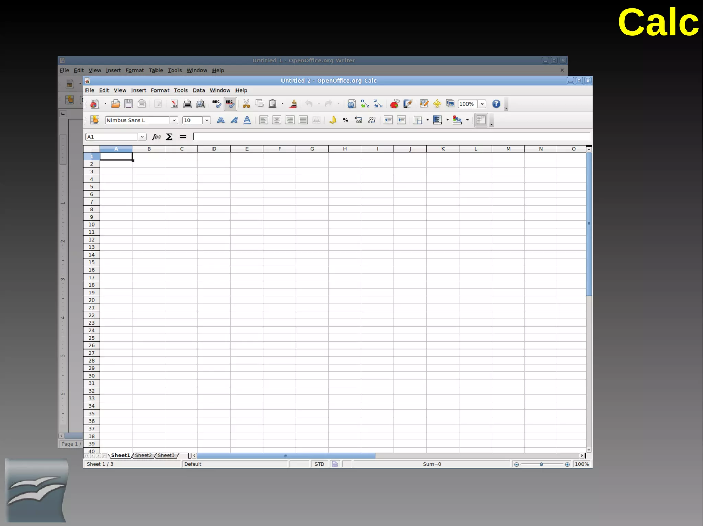Click the Export as PDF icon
Screen dimensions: 703x526
[x=174, y=104]
